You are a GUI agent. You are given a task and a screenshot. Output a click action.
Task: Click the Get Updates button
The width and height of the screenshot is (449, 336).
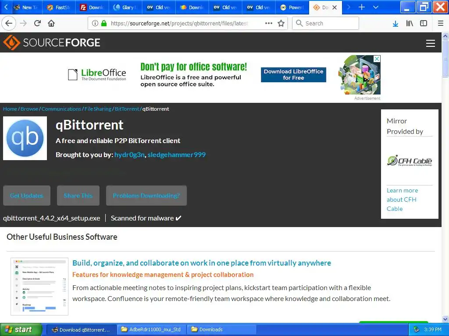tap(27, 196)
